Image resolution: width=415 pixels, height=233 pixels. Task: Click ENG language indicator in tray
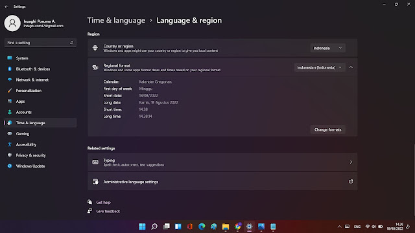357,227
